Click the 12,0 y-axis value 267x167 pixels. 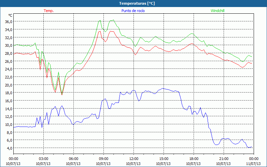(9, 116)
